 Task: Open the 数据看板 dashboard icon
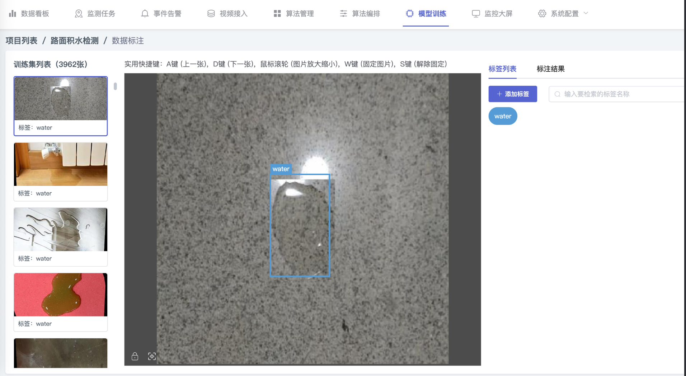click(x=13, y=13)
